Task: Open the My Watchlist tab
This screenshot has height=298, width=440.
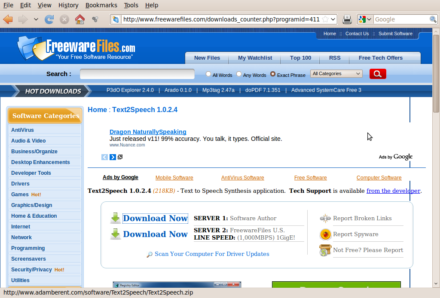Action: point(255,58)
